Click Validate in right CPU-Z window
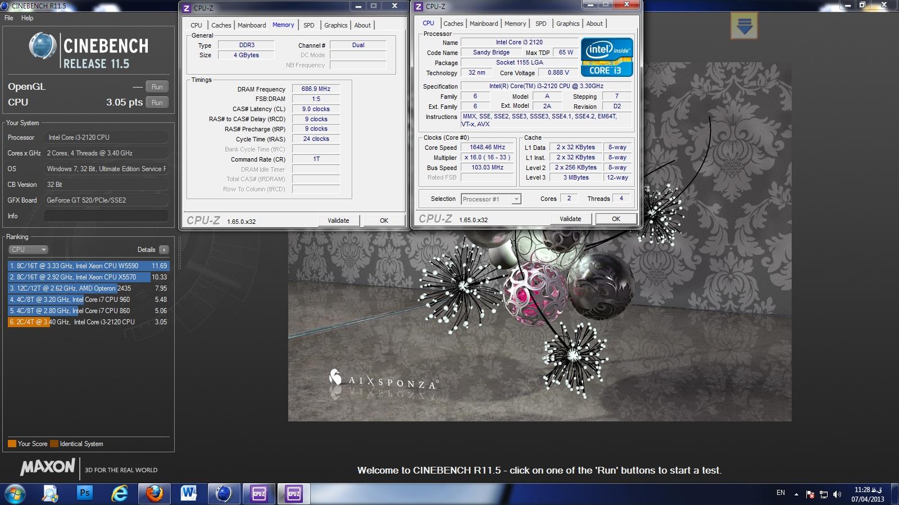The image size is (899, 505). (x=570, y=219)
